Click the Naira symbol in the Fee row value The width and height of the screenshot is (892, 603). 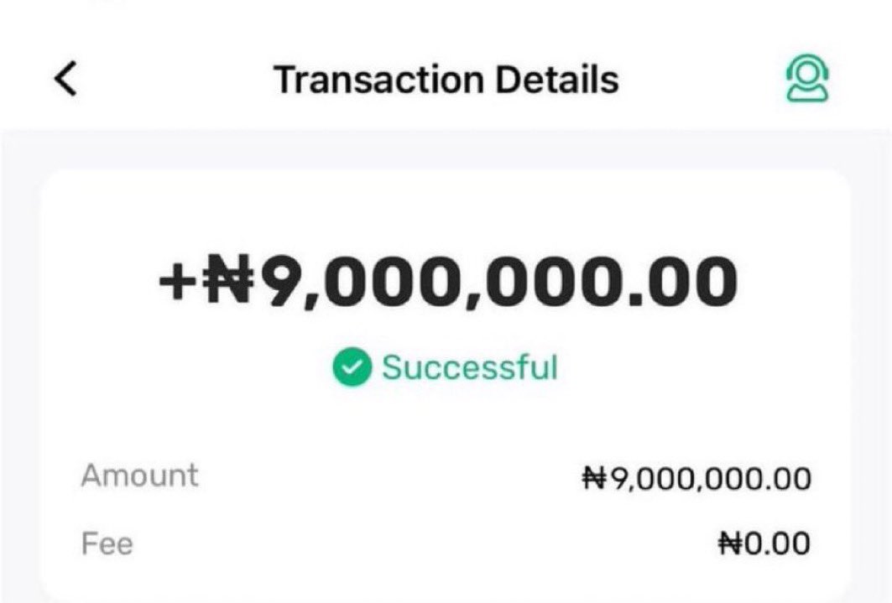[x=731, y=543]
